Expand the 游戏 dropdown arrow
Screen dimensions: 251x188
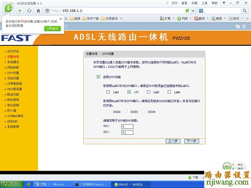click(242, 19)
